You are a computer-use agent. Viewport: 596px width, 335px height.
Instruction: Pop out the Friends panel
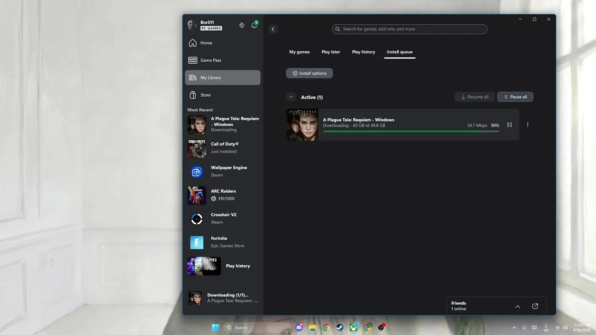point(535,306)
